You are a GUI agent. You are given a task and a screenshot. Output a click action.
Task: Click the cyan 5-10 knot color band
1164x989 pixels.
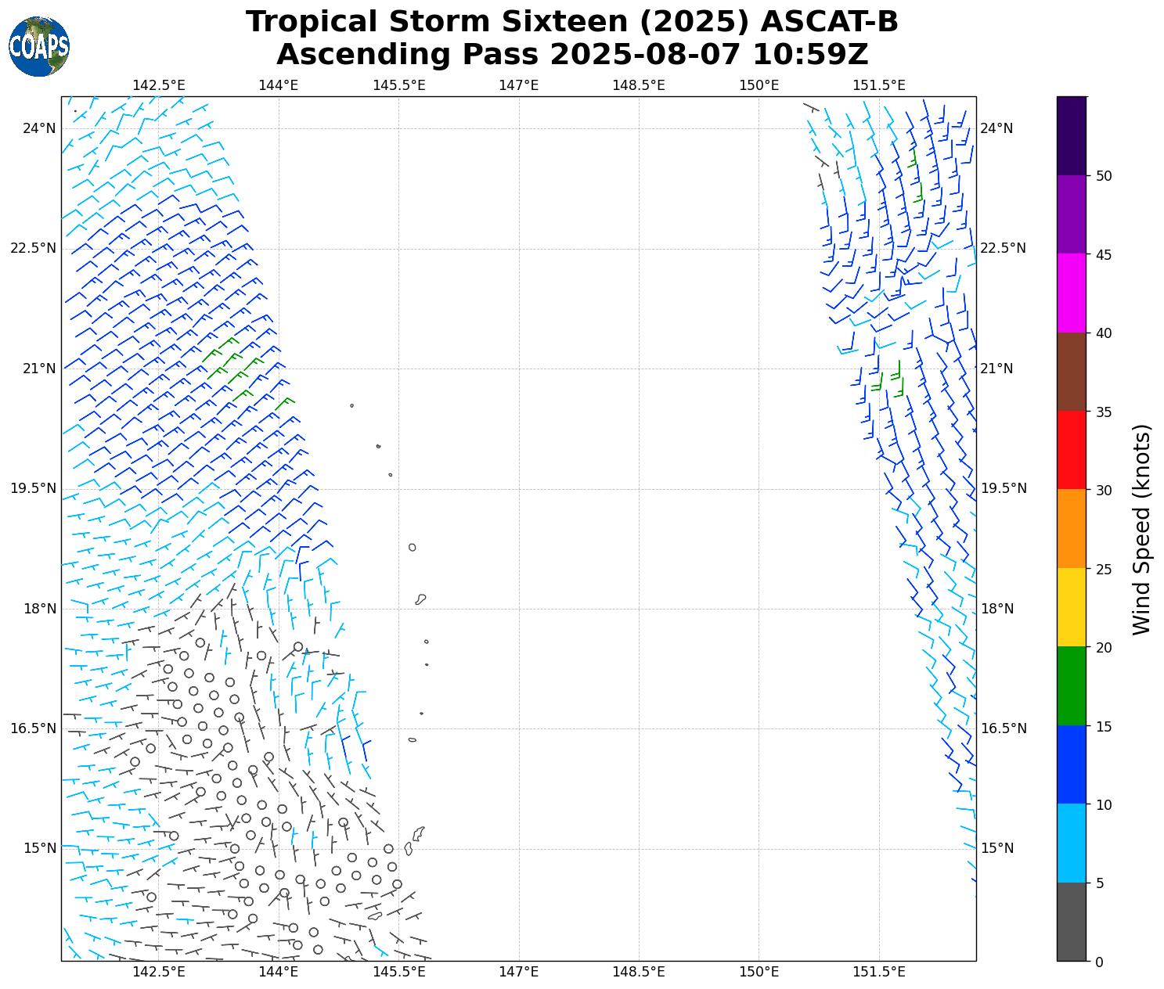(x=1071, y=843)
